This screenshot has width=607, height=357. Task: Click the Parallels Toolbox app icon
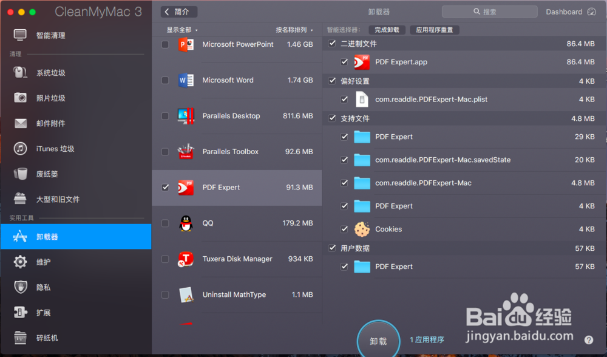point(186,151)
